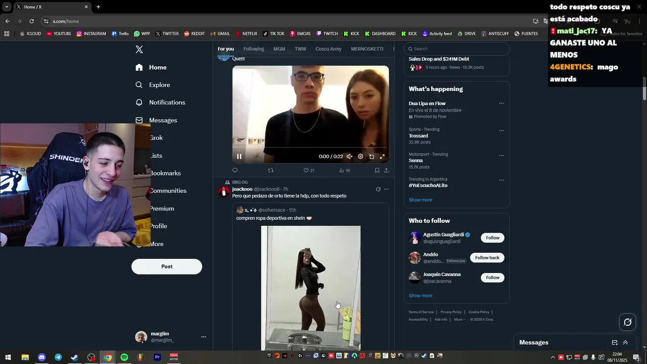The height and width of the screenshot is (364, 647).
Task: Click the big Post button
Action: coord(167,266)
